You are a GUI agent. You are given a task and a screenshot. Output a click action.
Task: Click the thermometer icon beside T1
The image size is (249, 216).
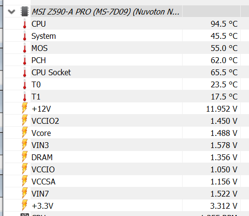coord(25,97)
